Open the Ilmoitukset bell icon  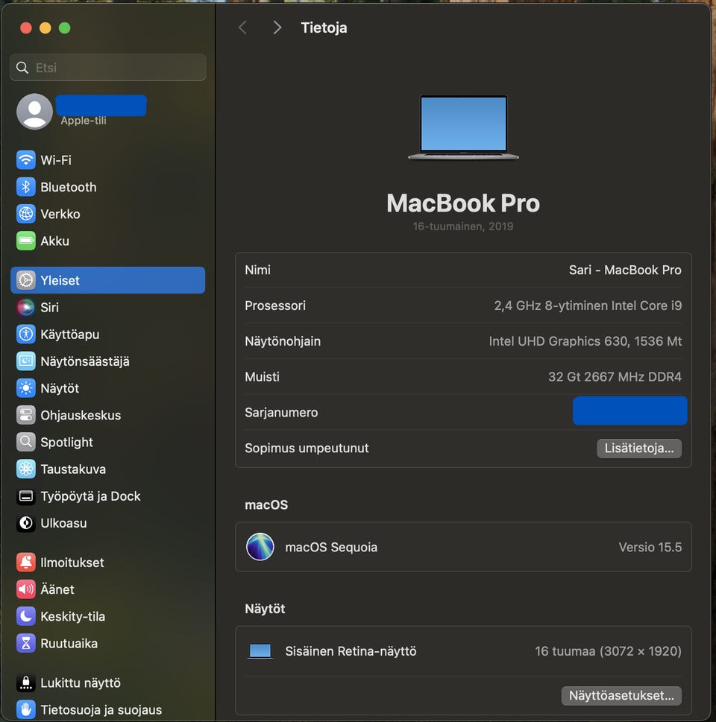(26, 563)
